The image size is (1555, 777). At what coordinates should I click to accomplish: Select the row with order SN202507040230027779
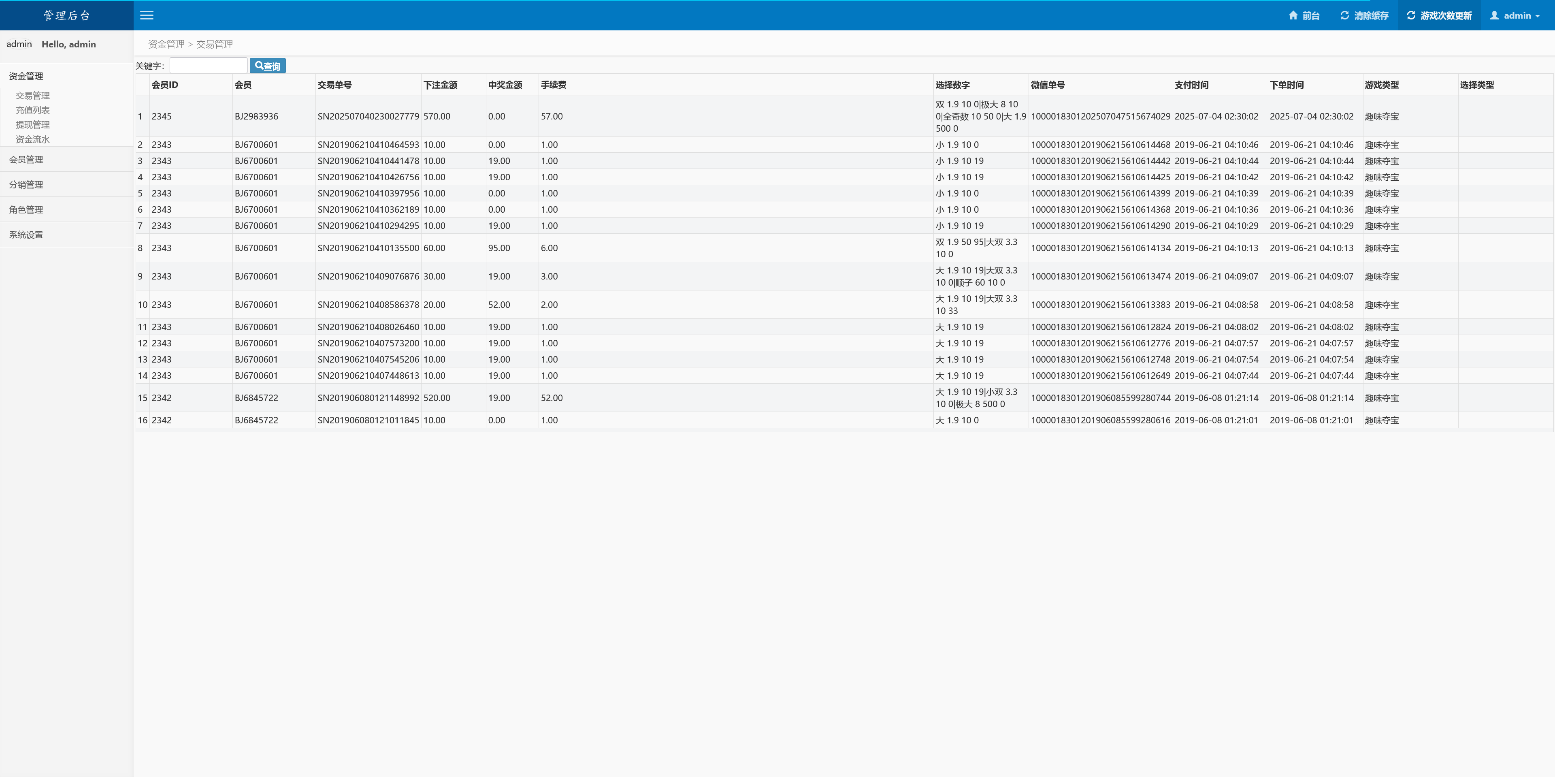[368, 117]
